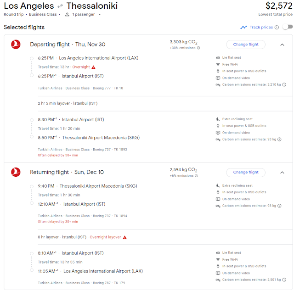
Task: Click the 3,210 kg carbon estimate info icon
Action: coord(284,84)
